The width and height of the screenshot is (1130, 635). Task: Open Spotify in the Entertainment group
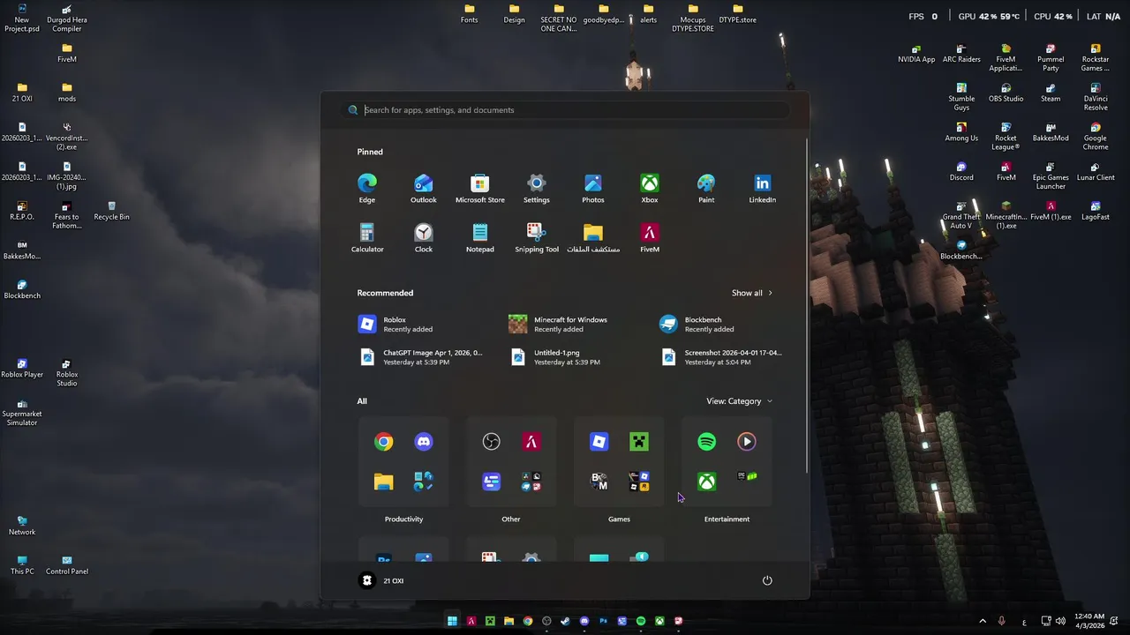click(x=706, y=442)
